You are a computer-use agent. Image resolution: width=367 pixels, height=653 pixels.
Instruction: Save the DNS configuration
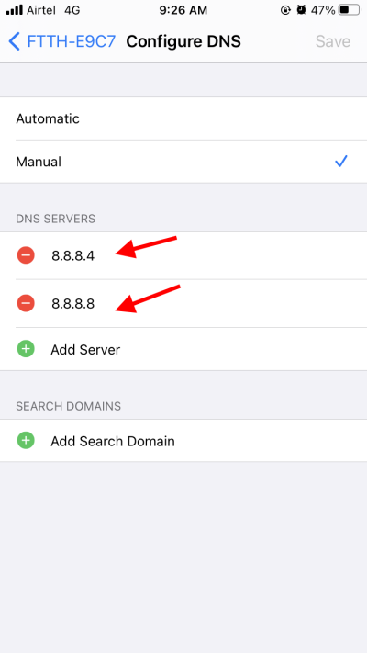333,41
